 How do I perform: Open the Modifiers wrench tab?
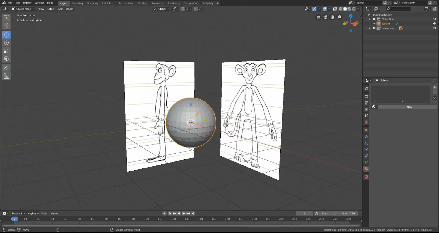[x=366, y=137]
